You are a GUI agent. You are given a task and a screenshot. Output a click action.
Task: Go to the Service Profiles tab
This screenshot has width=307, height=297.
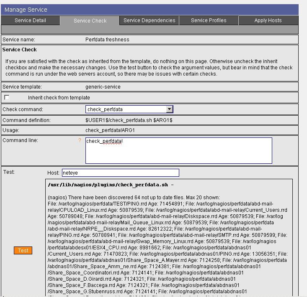pyautogui.click(x=209, y=20)
